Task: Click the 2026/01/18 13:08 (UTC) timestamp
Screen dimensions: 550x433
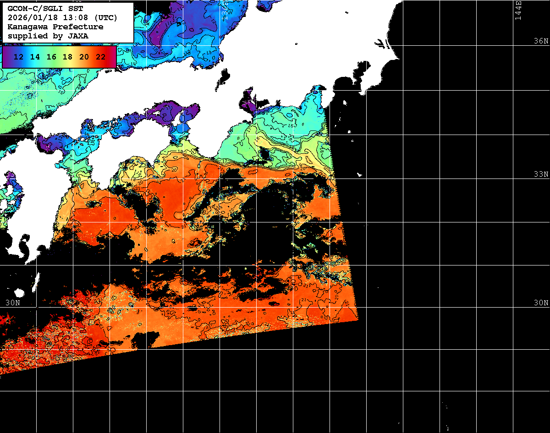Action: [62, 18]
